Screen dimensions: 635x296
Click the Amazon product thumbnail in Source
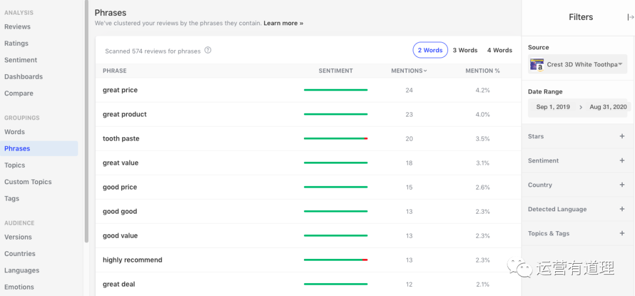[x=536, y=64]
